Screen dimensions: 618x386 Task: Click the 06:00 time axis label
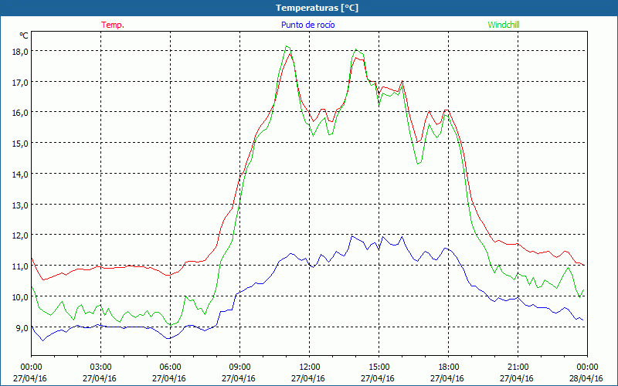(170, 367)
